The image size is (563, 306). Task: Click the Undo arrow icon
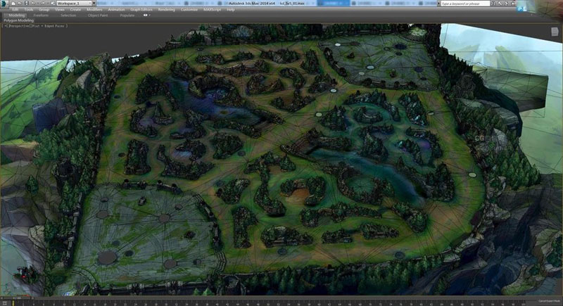[x=33, y=4]
